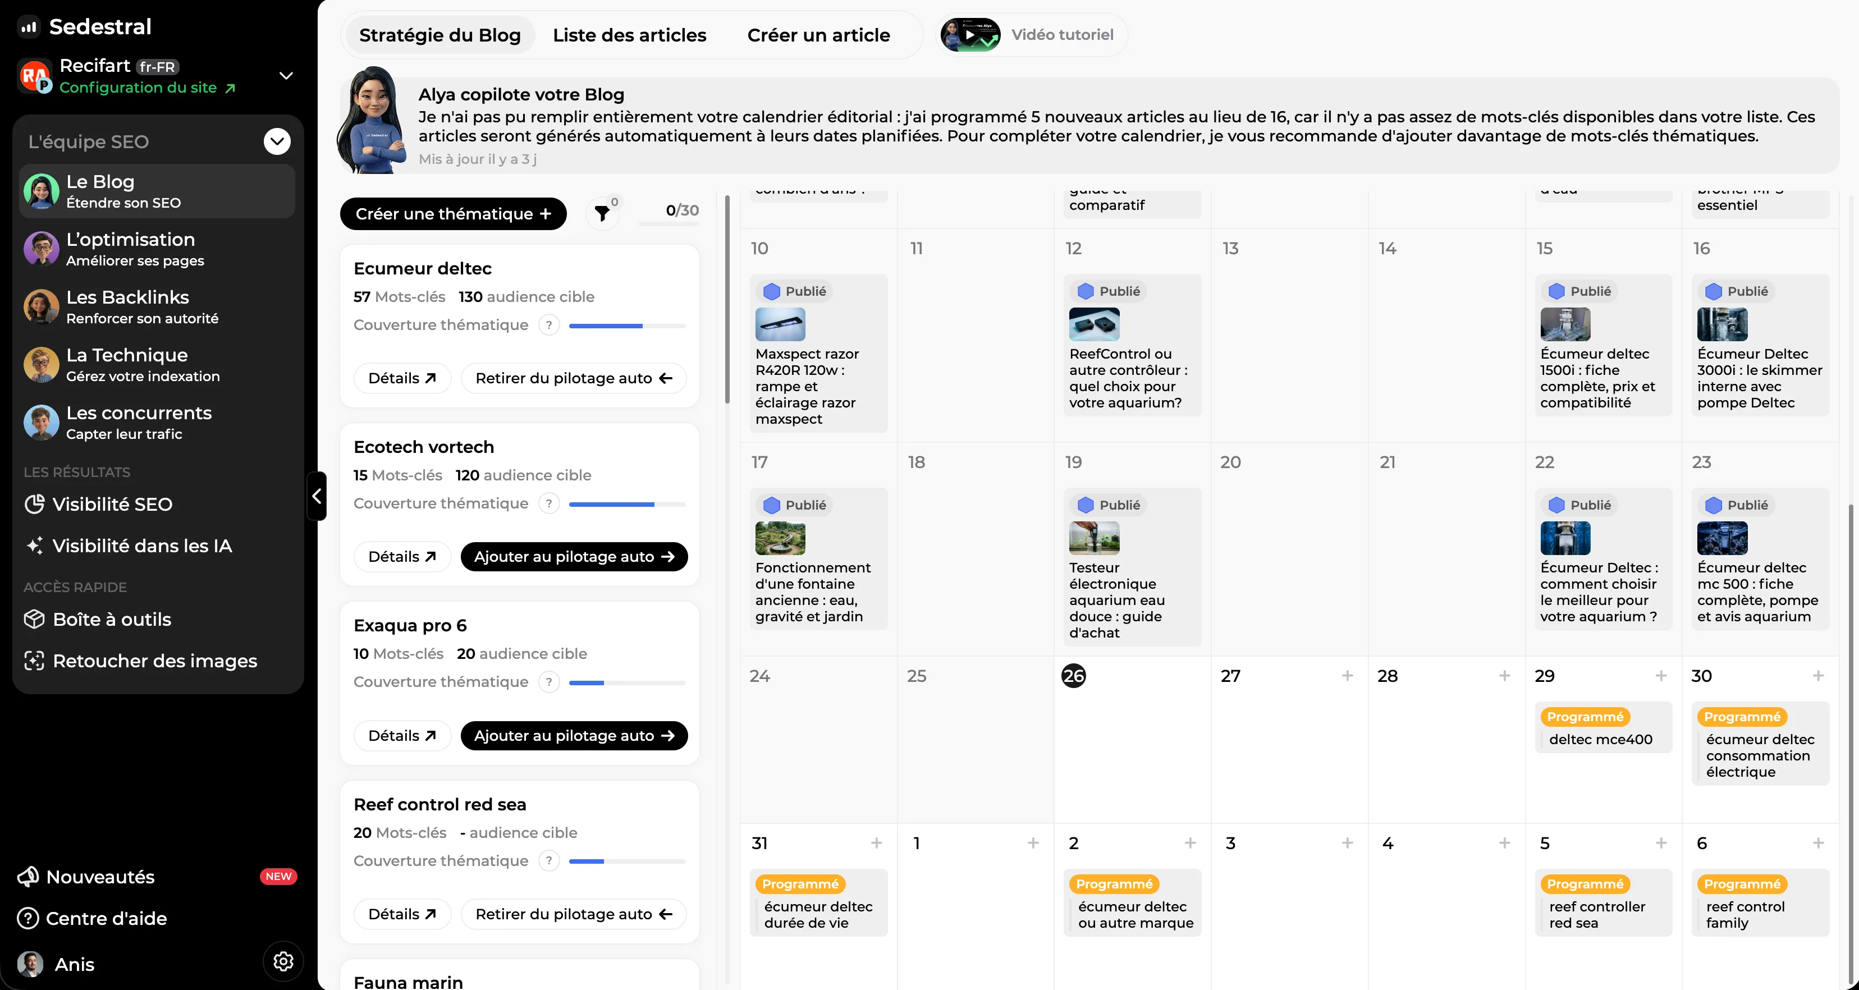Add an article on day 1
This screenshot has height=990, width=1859.
click(1033, 844)
